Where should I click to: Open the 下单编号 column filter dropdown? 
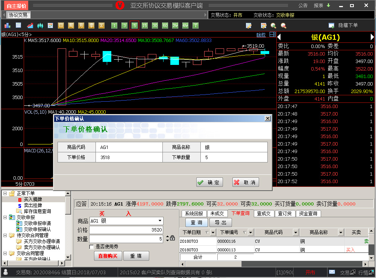[250, 232]
